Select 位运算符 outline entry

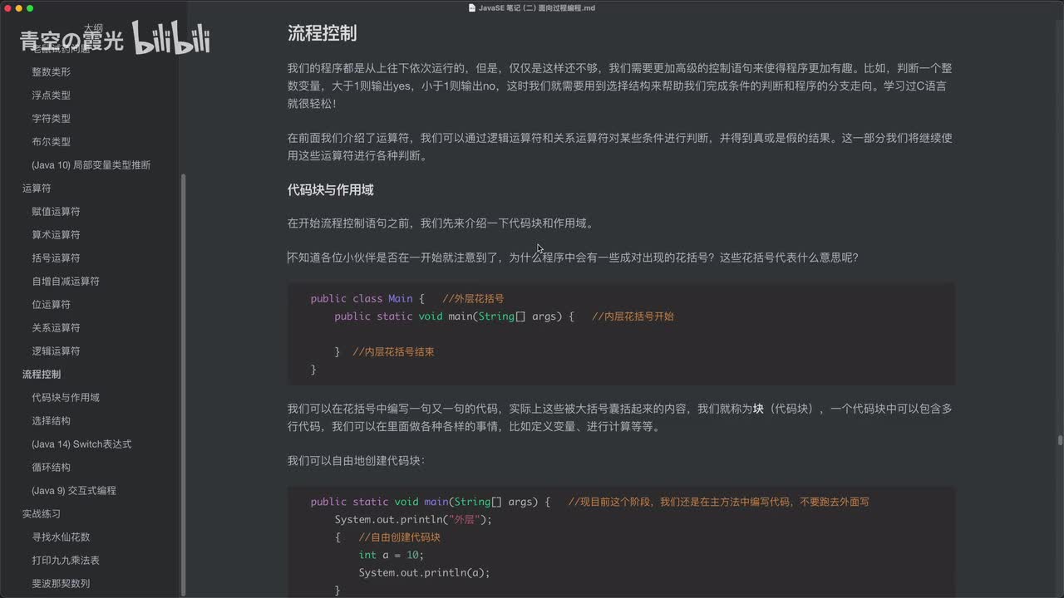click(51, 305)
